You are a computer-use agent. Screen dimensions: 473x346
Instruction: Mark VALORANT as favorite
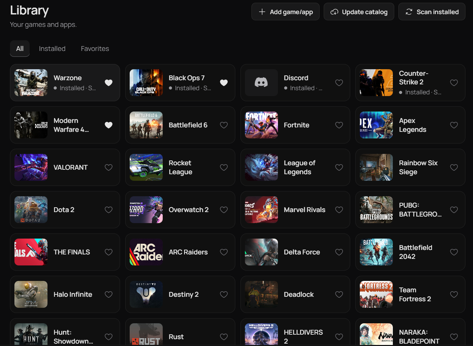pyautogui.click(x=109, y=167)
